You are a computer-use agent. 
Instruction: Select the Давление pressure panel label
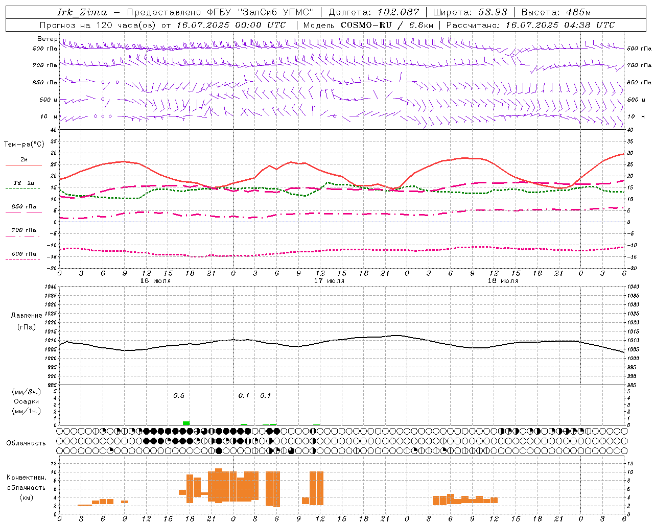(27, 316)
